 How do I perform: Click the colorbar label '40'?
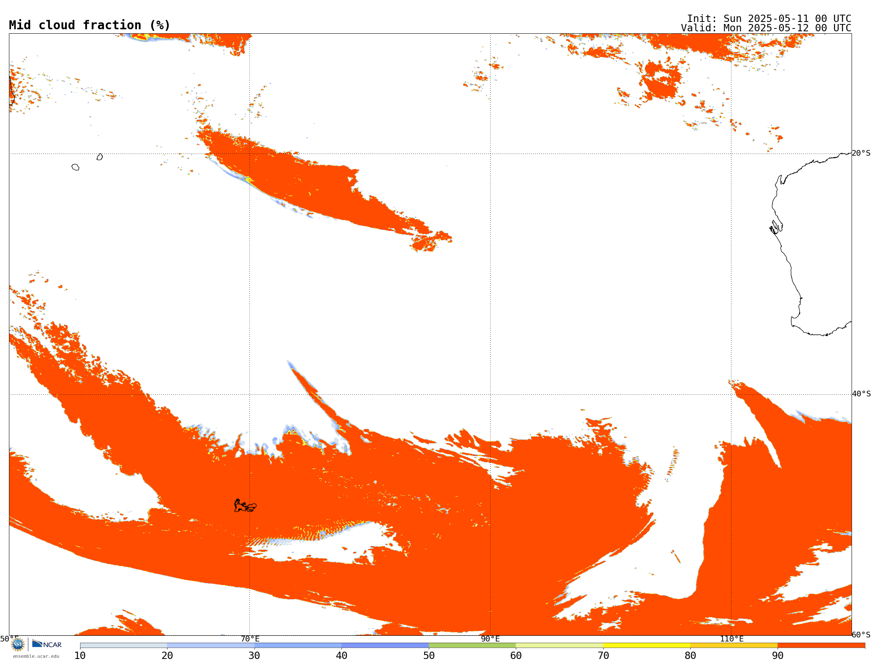click(341, 655)
